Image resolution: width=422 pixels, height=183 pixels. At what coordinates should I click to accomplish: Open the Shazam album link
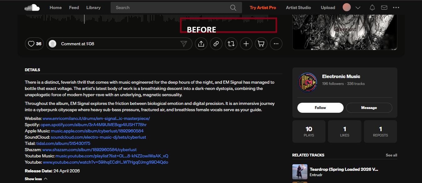(89, 150)
